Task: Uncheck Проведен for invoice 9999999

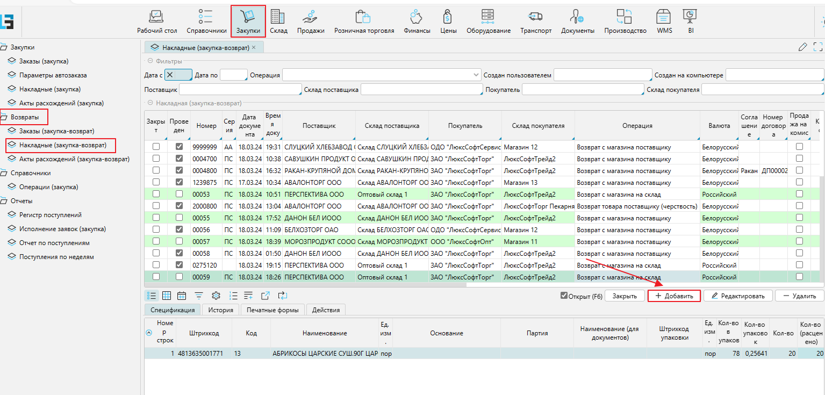Action: click(180, 147)
